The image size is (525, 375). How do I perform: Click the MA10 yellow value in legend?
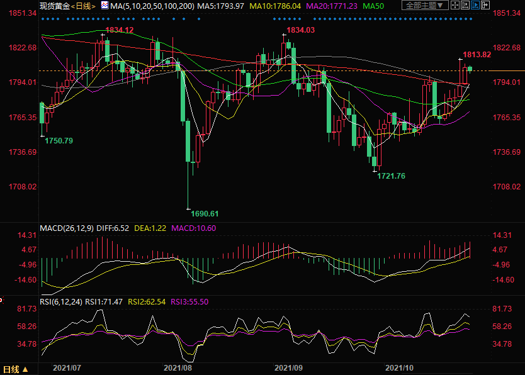coord(283,6)
